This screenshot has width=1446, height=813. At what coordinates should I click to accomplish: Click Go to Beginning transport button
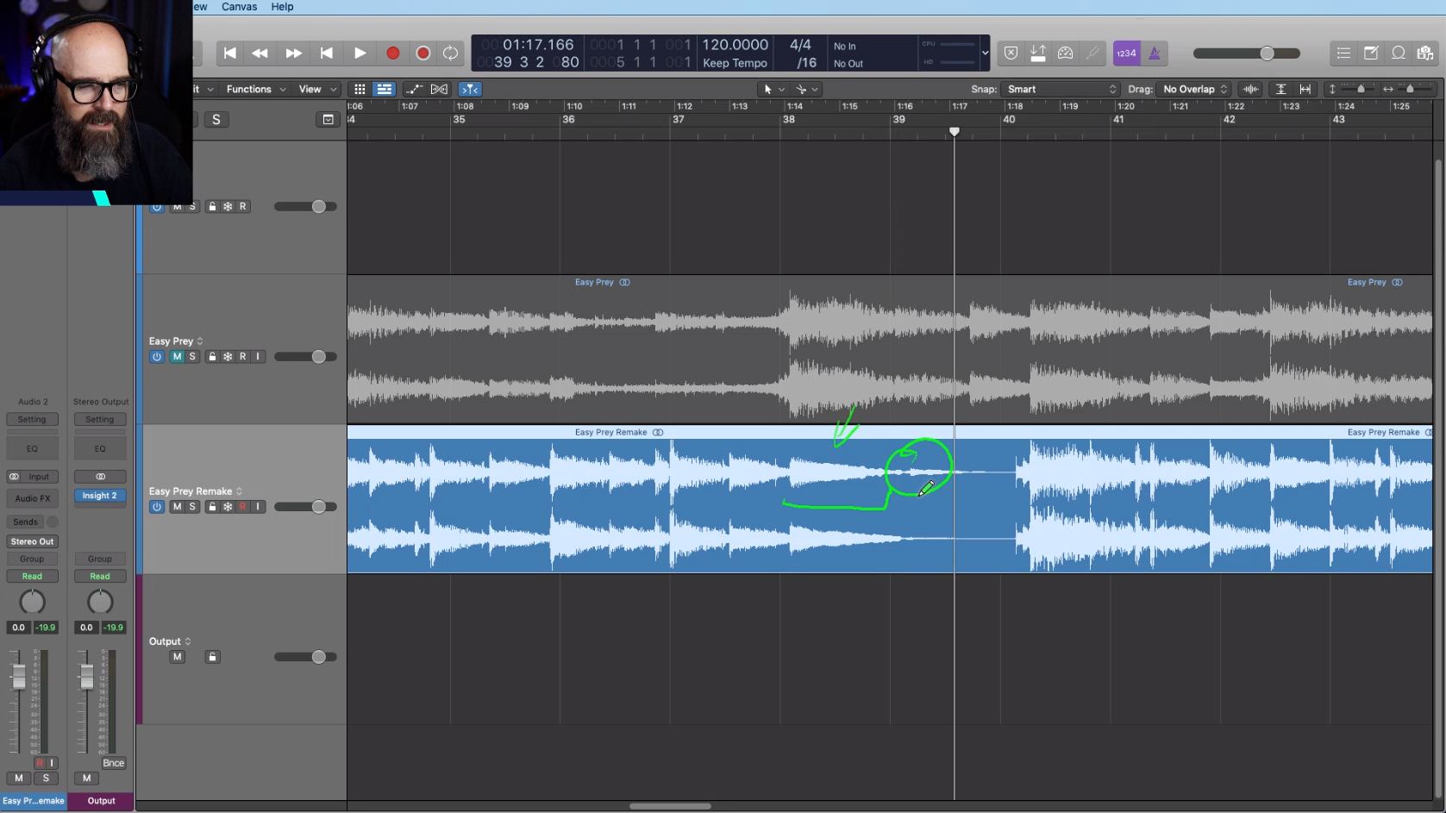(x=230, y=53)
